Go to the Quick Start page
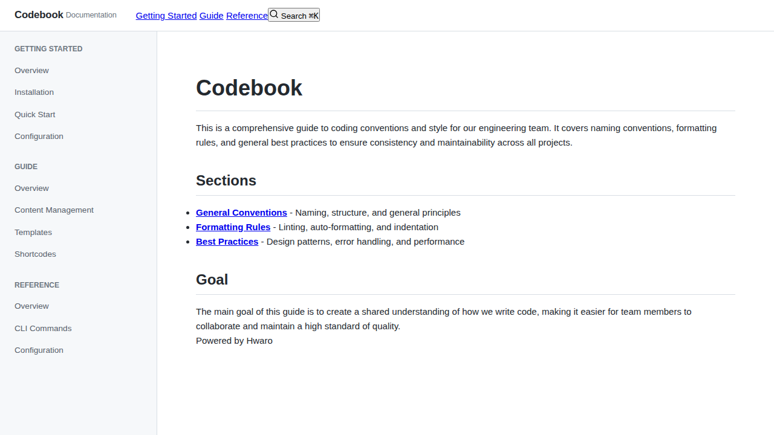Viewport: 774px width, 435px height. pos(34,114)
